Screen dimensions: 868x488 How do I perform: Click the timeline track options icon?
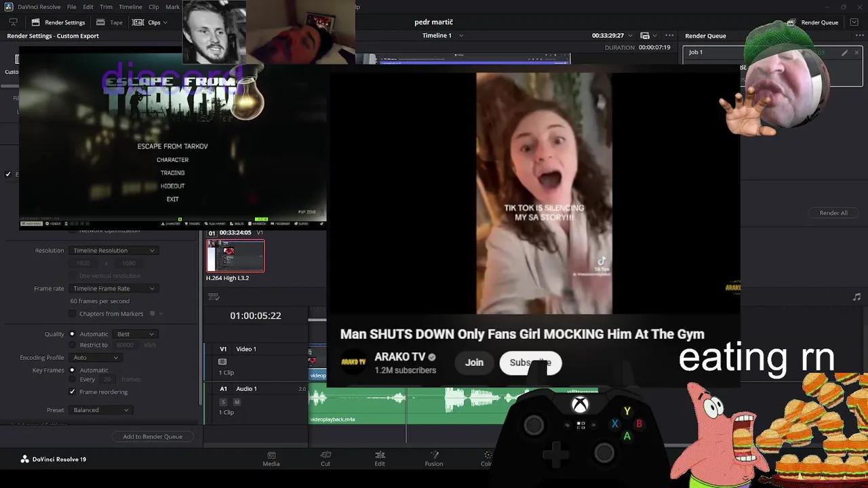[x=214, y=296]
